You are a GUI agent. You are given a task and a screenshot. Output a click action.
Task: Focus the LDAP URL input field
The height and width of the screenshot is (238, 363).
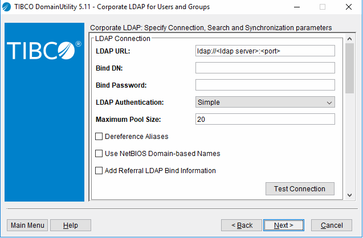[265, 51]
